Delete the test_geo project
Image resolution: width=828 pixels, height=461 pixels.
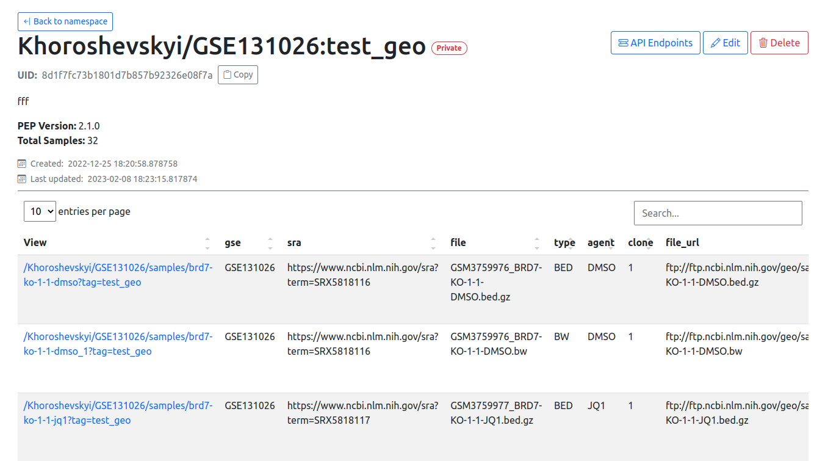click(779, 43)
